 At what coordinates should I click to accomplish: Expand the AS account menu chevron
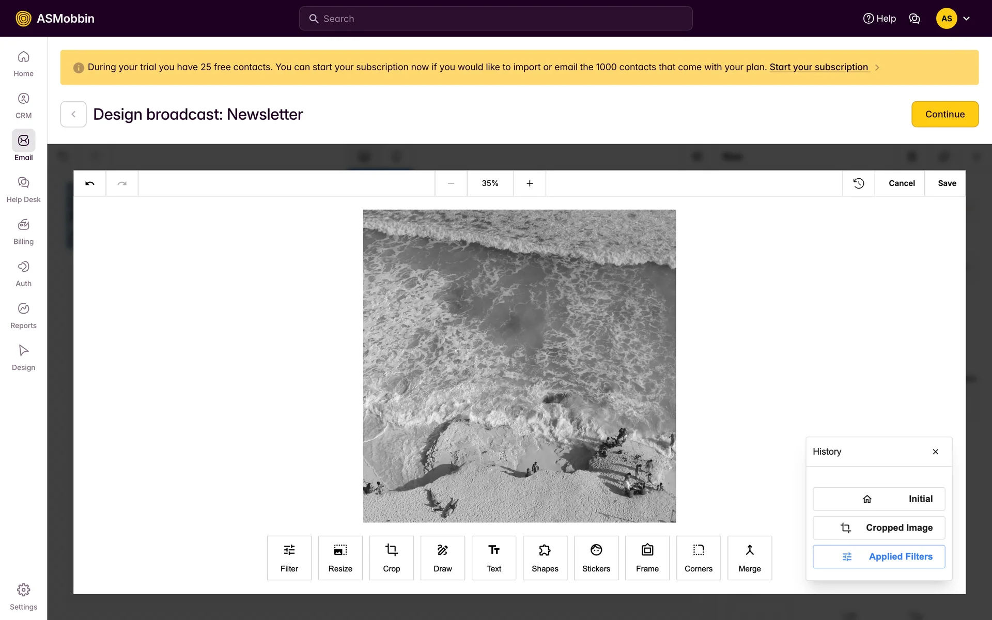click(x=966, y=19)
